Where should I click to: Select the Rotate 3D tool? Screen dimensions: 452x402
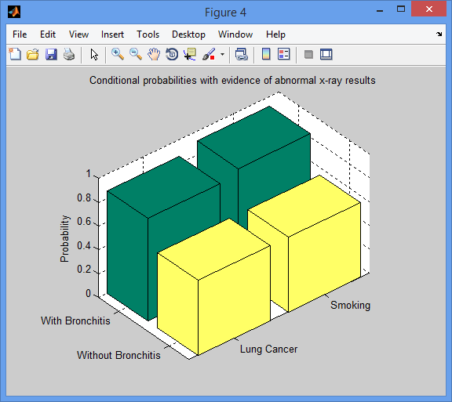coord(172,54)
